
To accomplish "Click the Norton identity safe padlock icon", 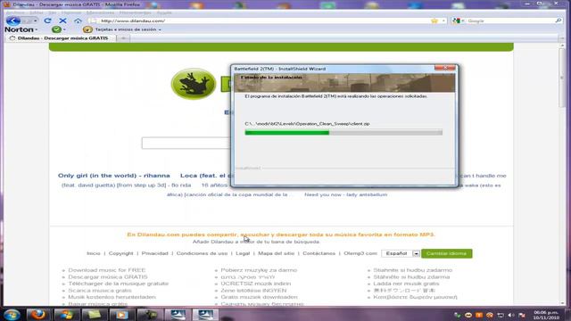I will pos(87,29).
